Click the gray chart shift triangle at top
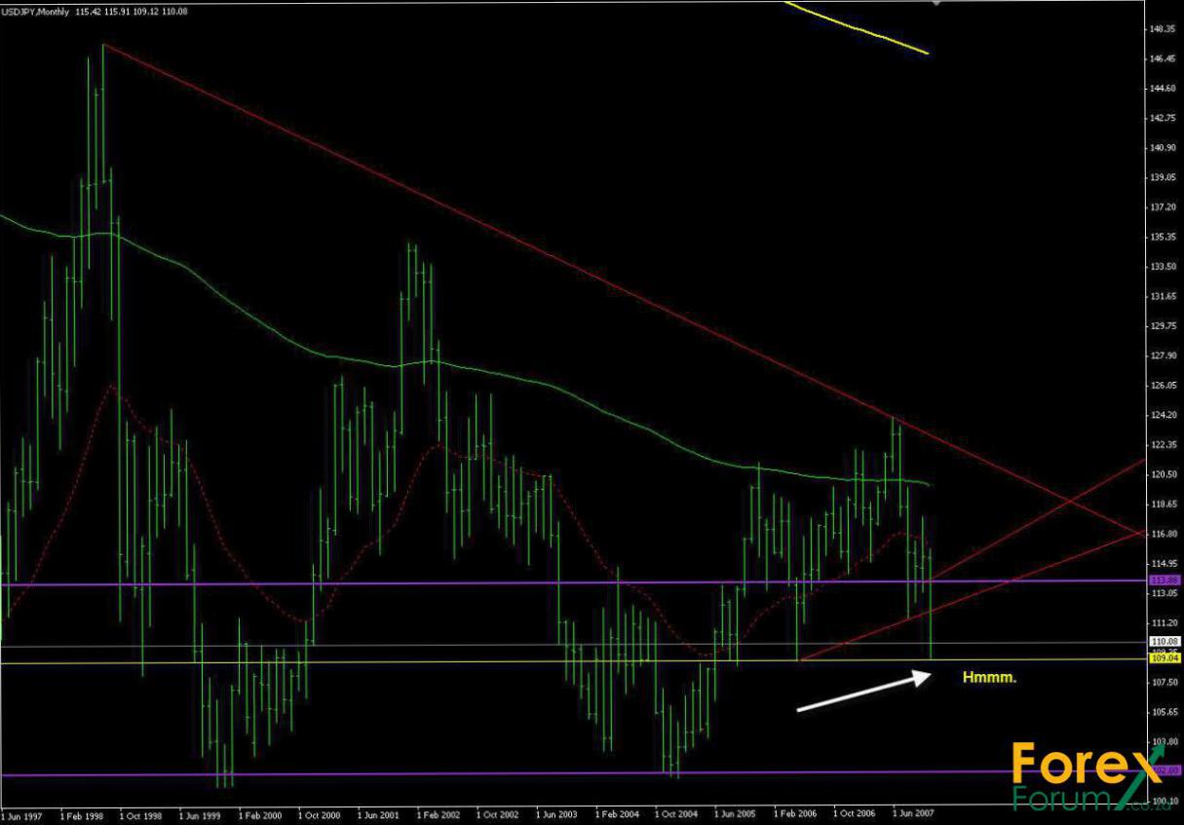The width and height of the screenshot is (1184, 825). 936,3
